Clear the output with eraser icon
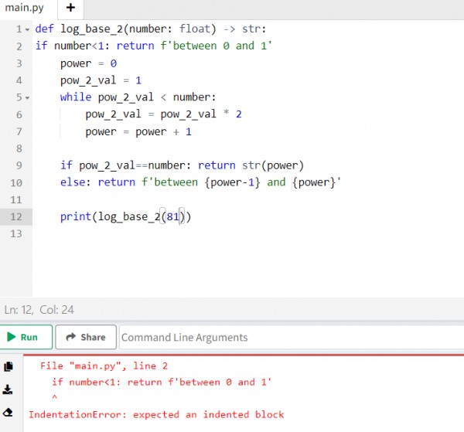The image size is (464, 432). pos(8,412)
